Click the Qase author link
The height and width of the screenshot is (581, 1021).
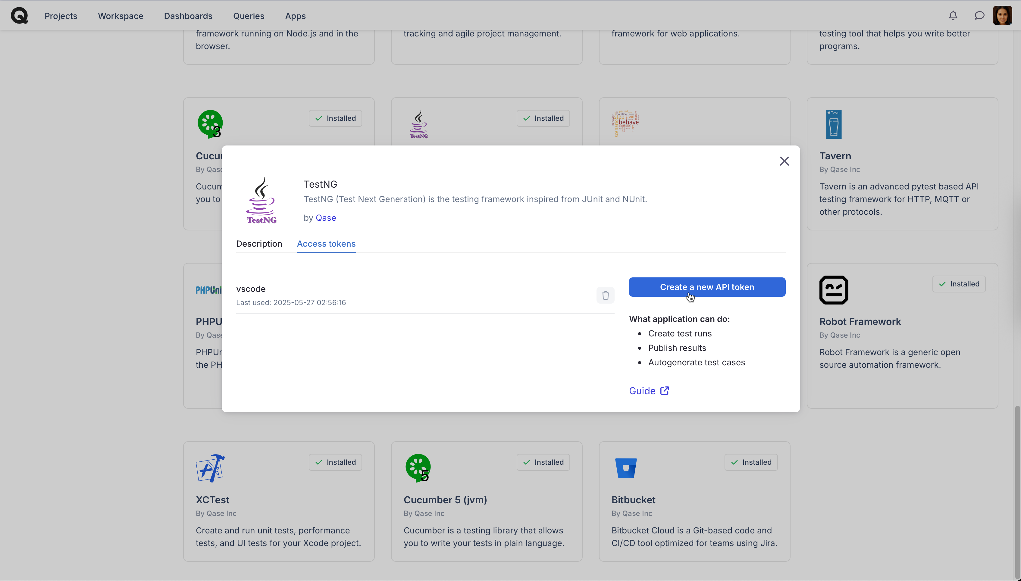coord(326,218)
